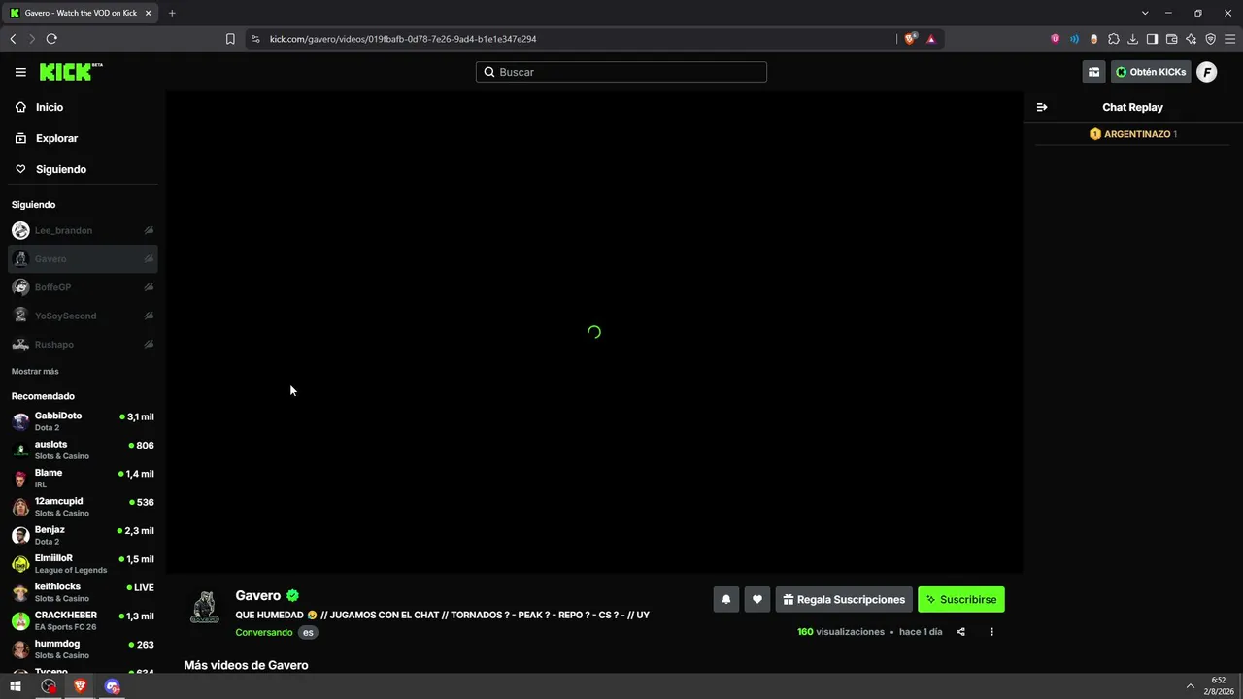Open recommended channel ElmiilloR
The width and height of the screenshot is (1243, 699).
coord(83,564)
